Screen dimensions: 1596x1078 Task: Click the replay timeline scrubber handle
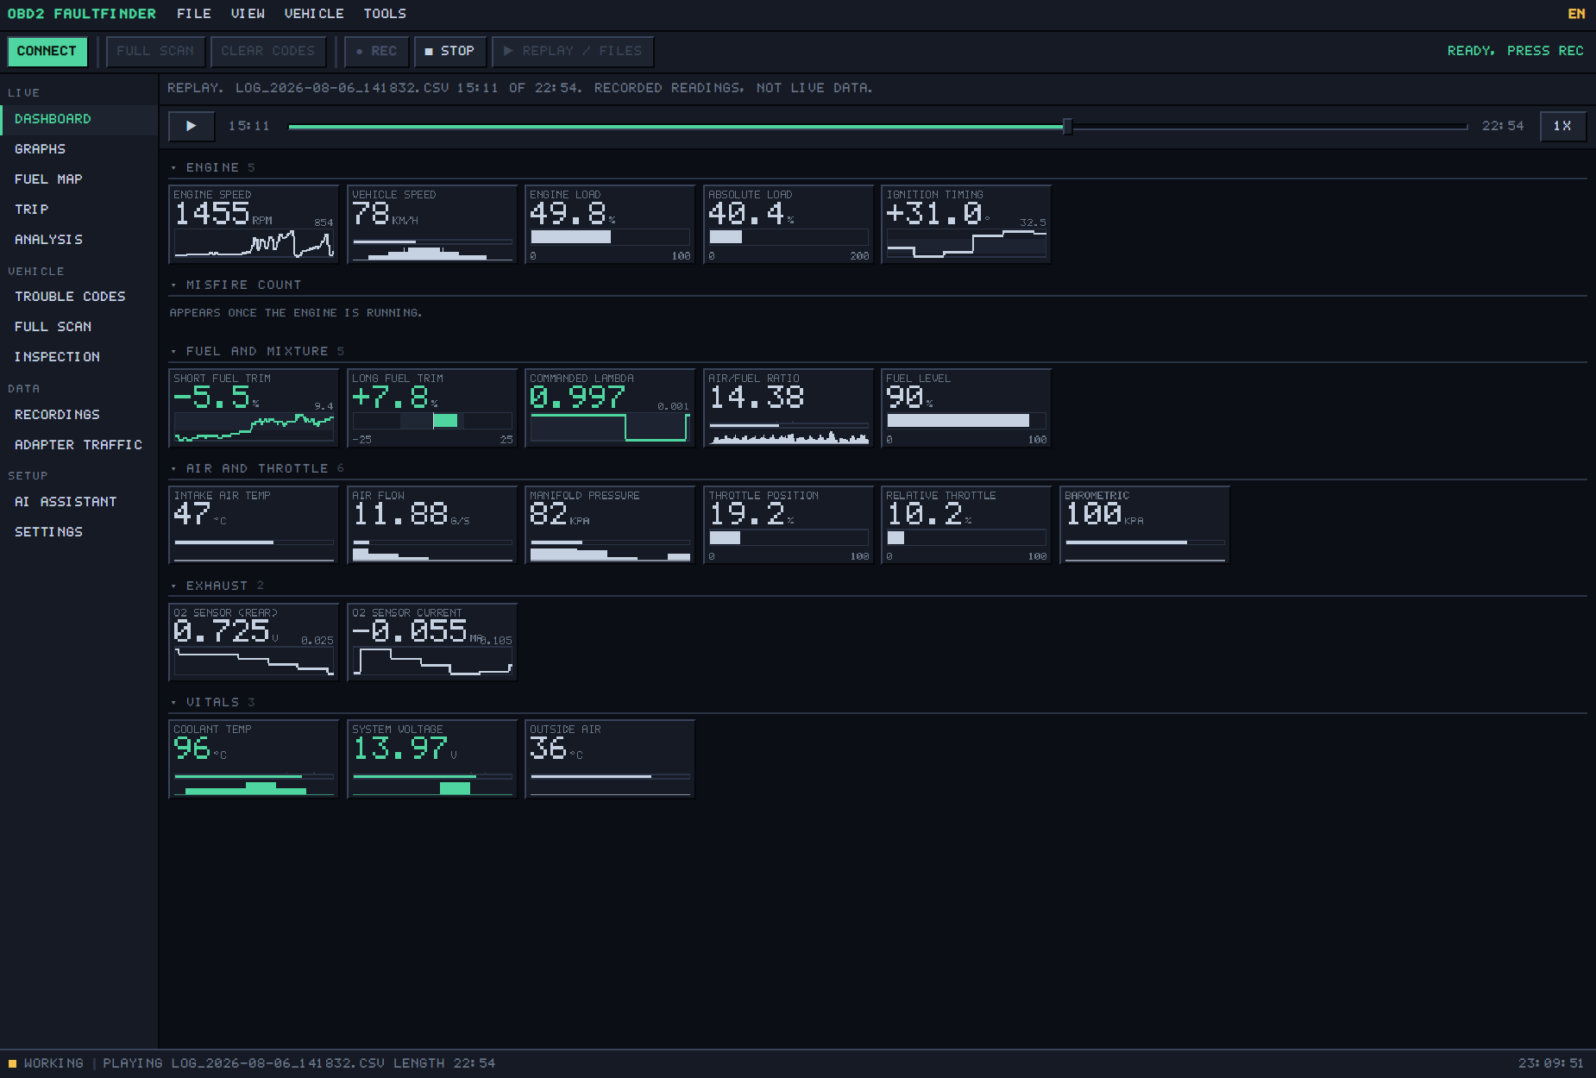tap(1068, 127)
